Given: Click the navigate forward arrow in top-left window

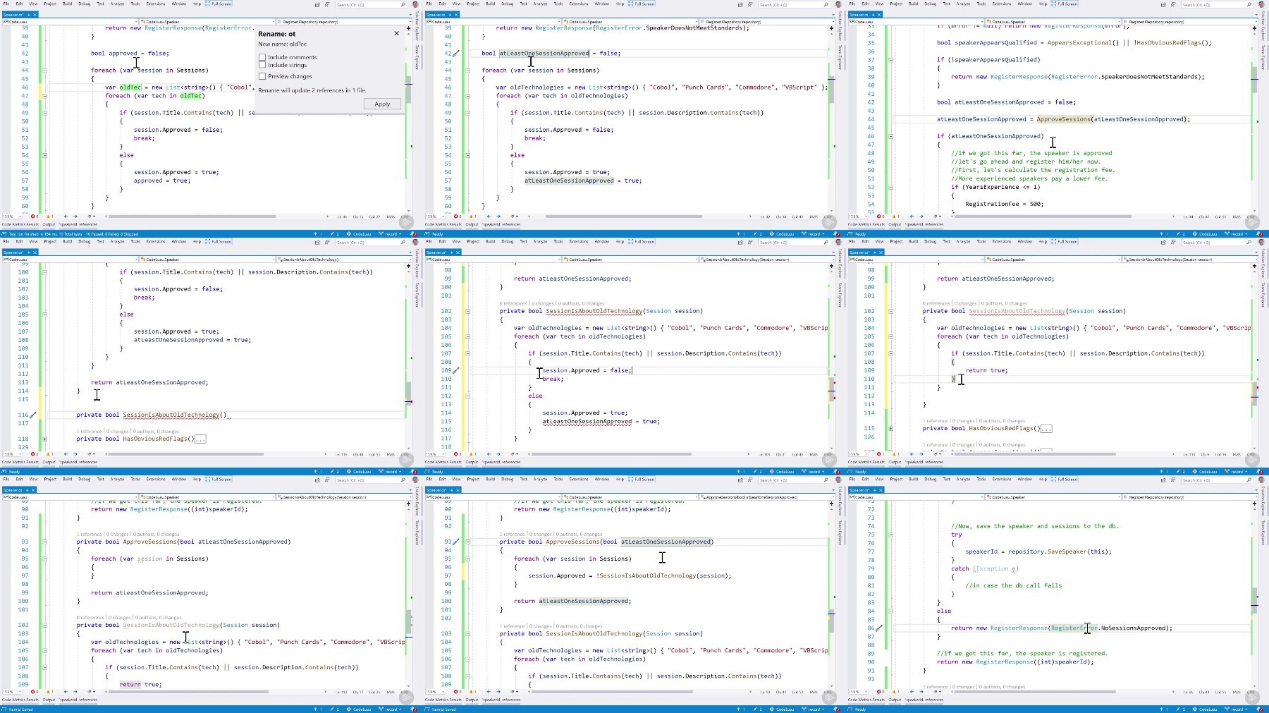Looking at the screenshot, I should click(x=75, y=217).
